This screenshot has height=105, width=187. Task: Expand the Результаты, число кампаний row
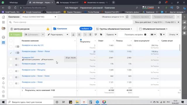[22, 90]
